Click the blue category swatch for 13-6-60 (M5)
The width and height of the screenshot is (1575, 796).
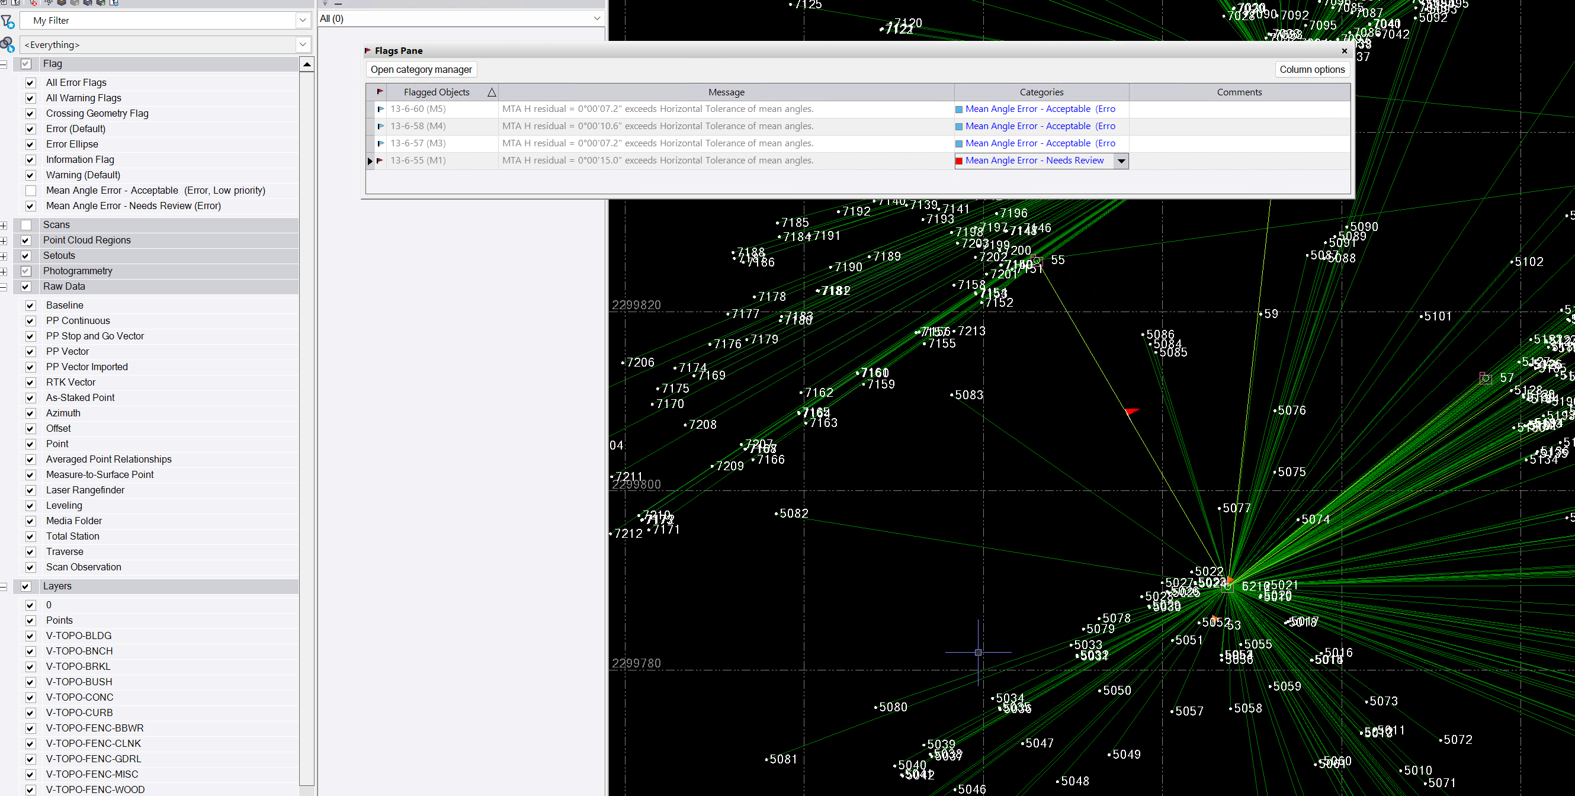click(960, 110)
